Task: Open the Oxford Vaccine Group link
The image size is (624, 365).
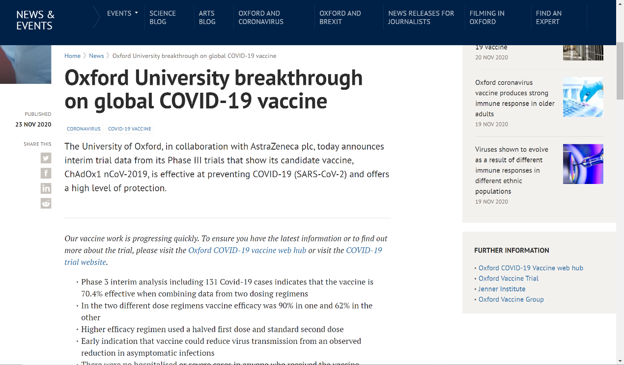Action: click(511, 299)
